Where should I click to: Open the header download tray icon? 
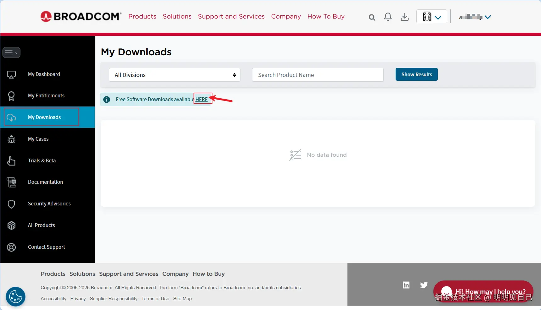tap(405, 17)
